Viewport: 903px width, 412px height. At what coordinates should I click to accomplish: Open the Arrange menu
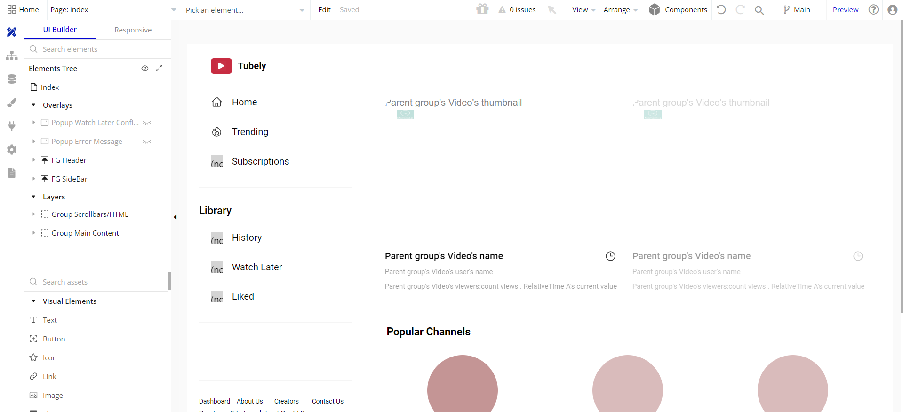click(620, 10)
